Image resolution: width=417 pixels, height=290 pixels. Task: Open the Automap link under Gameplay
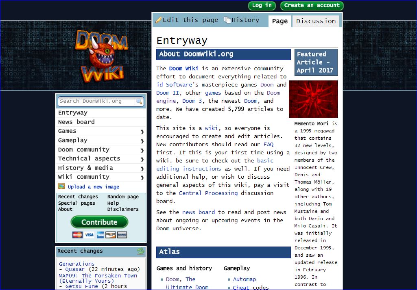245,279
